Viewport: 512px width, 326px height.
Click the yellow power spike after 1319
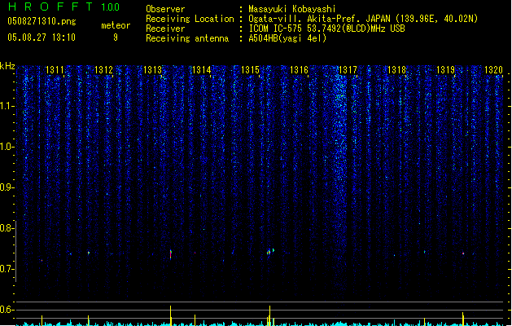pyautogui.click(x=463, y=319)
